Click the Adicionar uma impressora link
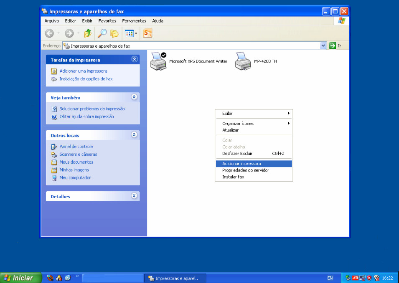 click(x=83, y=71)
